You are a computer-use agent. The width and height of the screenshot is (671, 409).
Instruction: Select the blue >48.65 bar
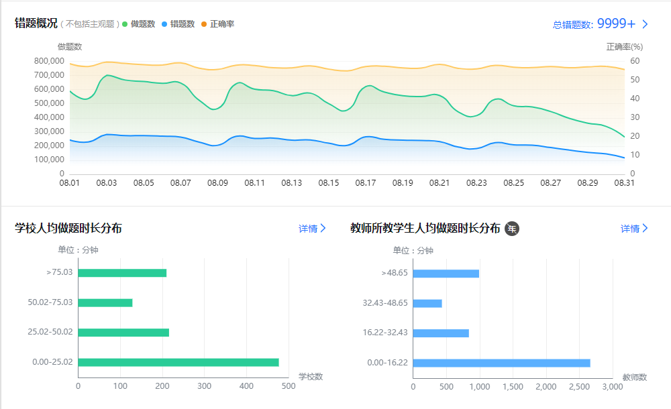(446, 273)
